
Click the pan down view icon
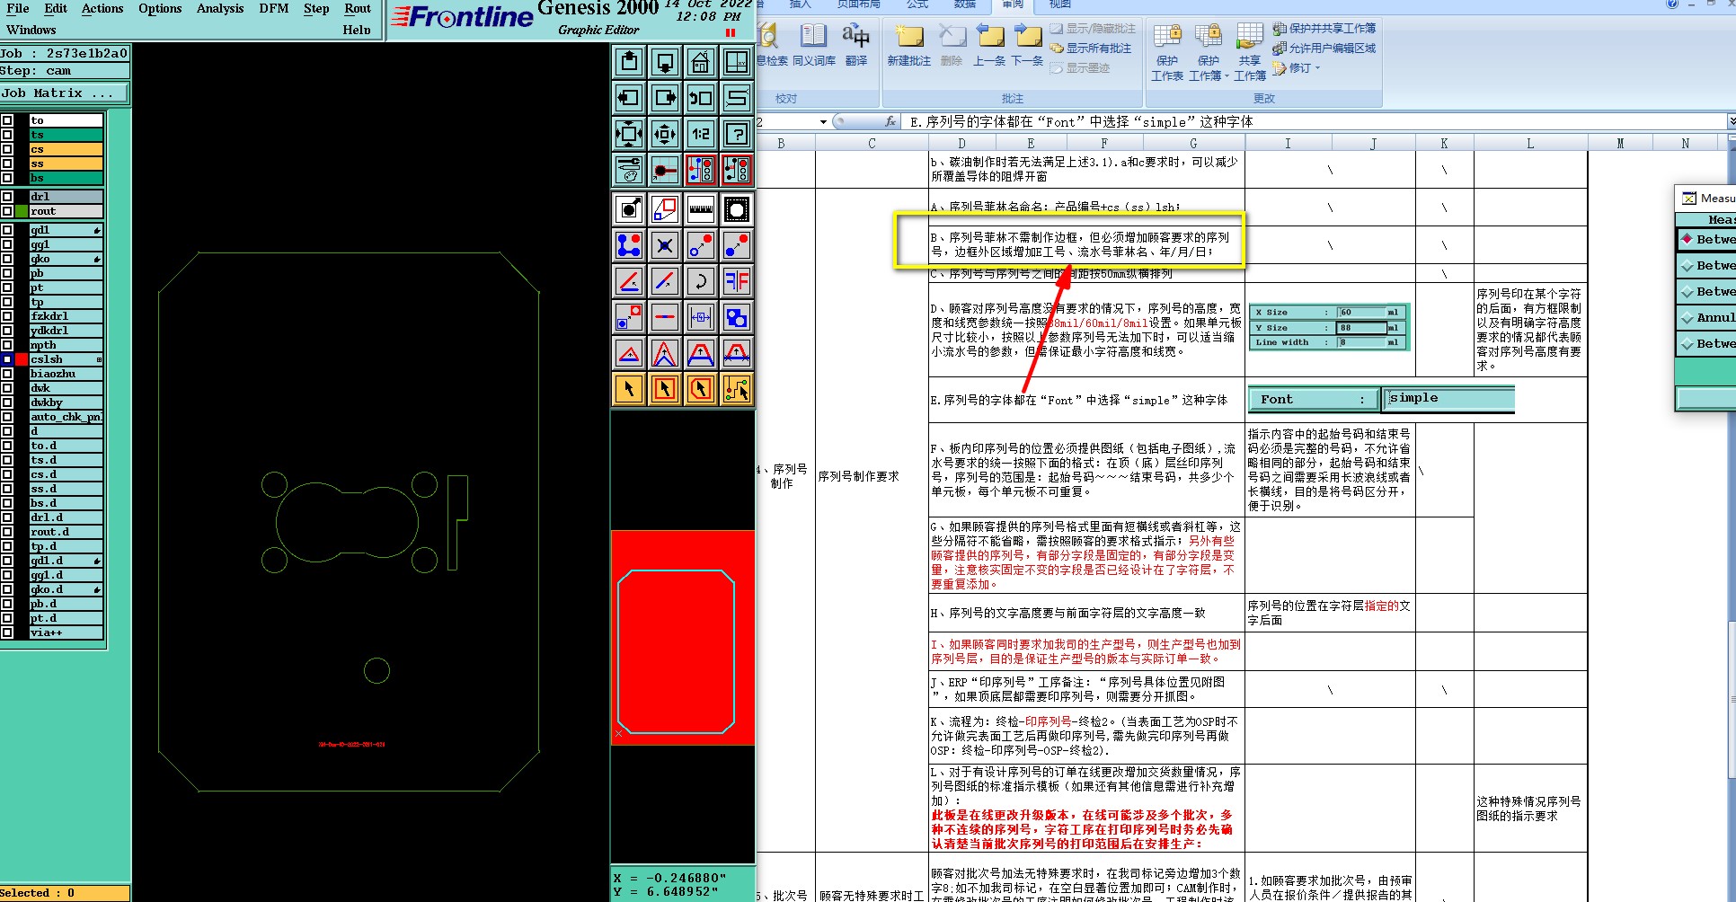tap(665, 63)
